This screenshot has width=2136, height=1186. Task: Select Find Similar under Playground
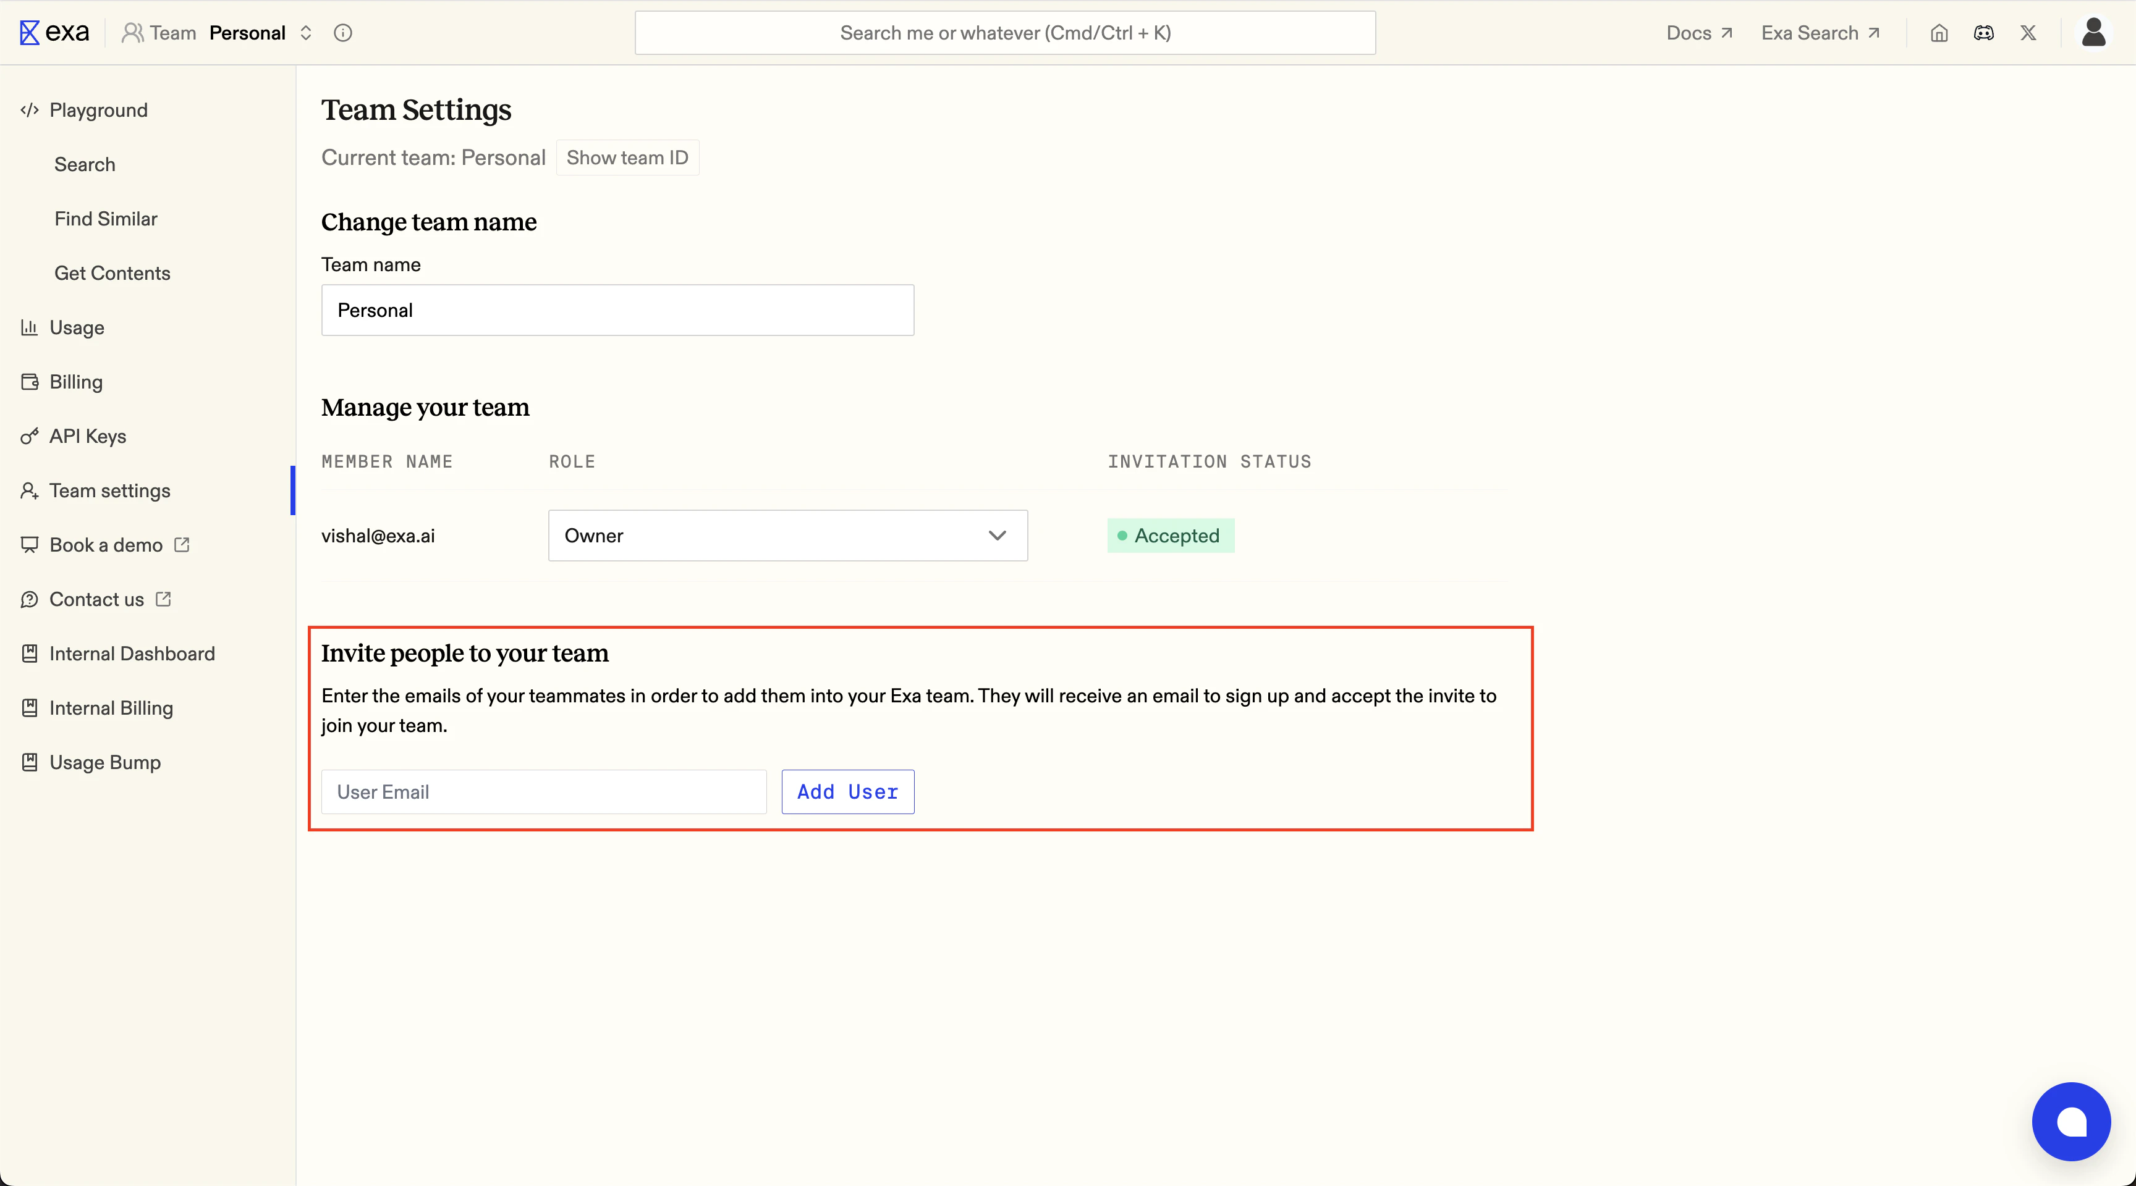pyautogui.click(x=106, y=219)
